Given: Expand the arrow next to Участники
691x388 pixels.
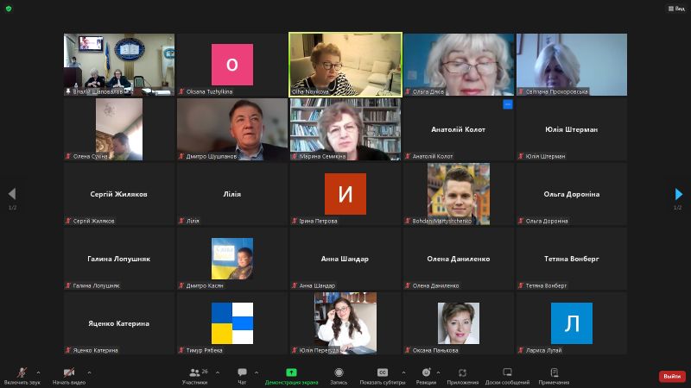Looking at the screenshot, I should click(217, 372).
